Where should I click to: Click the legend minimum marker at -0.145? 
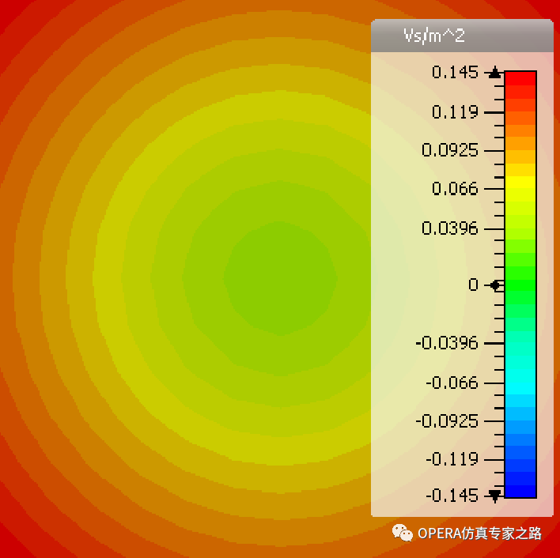494,496
